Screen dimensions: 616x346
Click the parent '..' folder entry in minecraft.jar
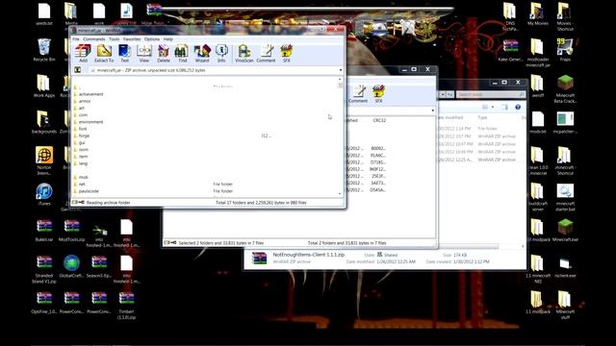tap(77, 87)
